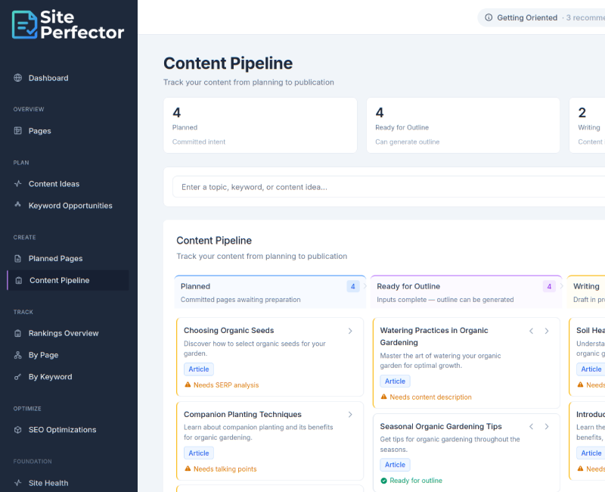Click the Site Perfector logo
605x492 pixels.
tap(67, 24)
